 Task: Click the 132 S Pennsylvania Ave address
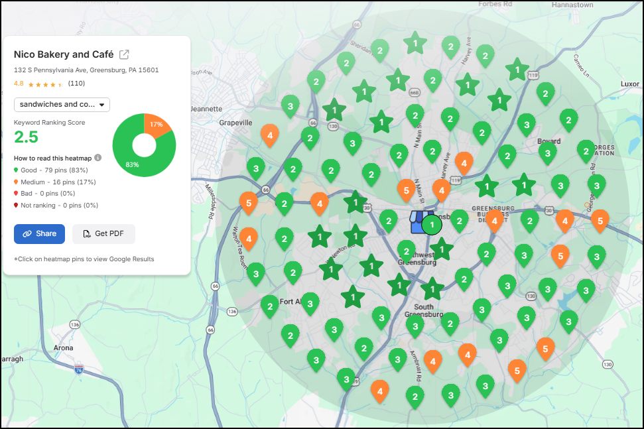point(86,70)
